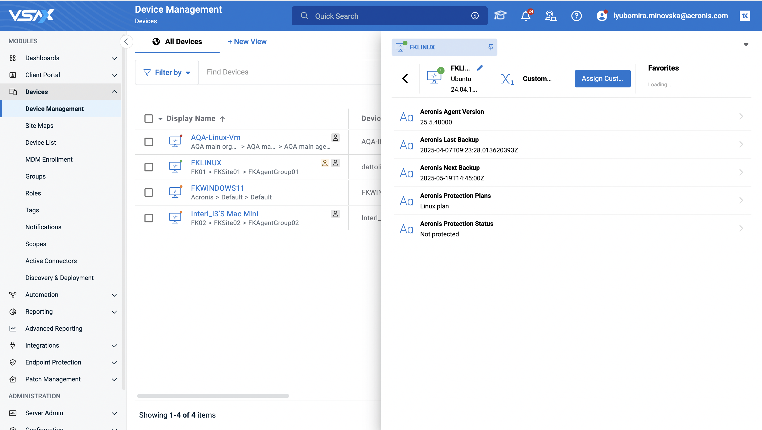Click FKWINDOWS11 device monitor icon

175,192
